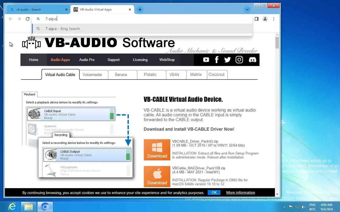Download the Windows VBCABLE driver pack

tap(157, 150)
